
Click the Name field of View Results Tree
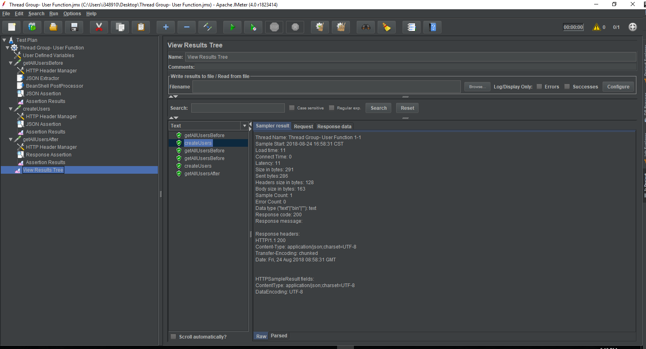click(411, 57)
